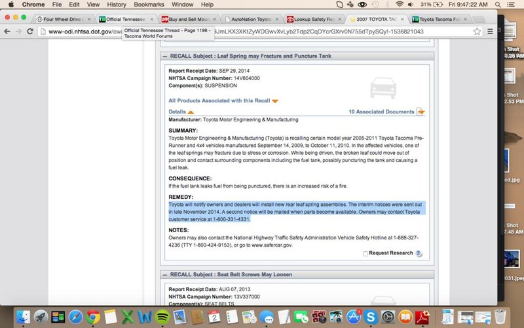Open the Calendar icon in the dock
The height and width of the screenshot is (328, 524).
pyautogui.click(x=214, y=317)
